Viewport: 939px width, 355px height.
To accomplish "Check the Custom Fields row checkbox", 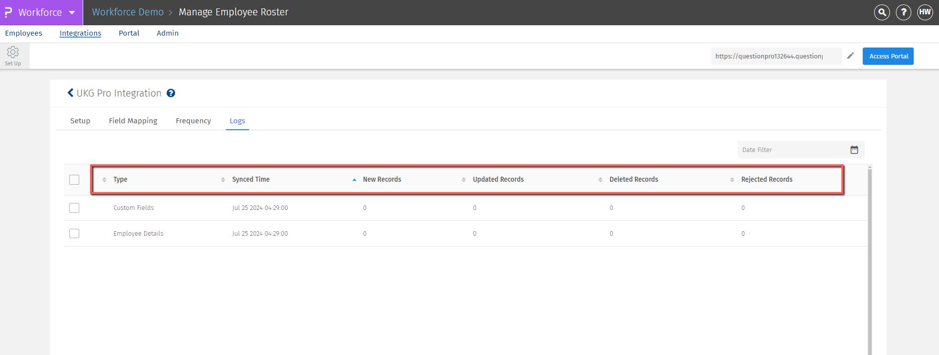I will pos(74,208).
